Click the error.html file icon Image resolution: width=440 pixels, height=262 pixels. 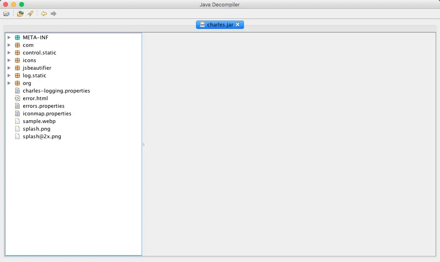click(17, 98)
